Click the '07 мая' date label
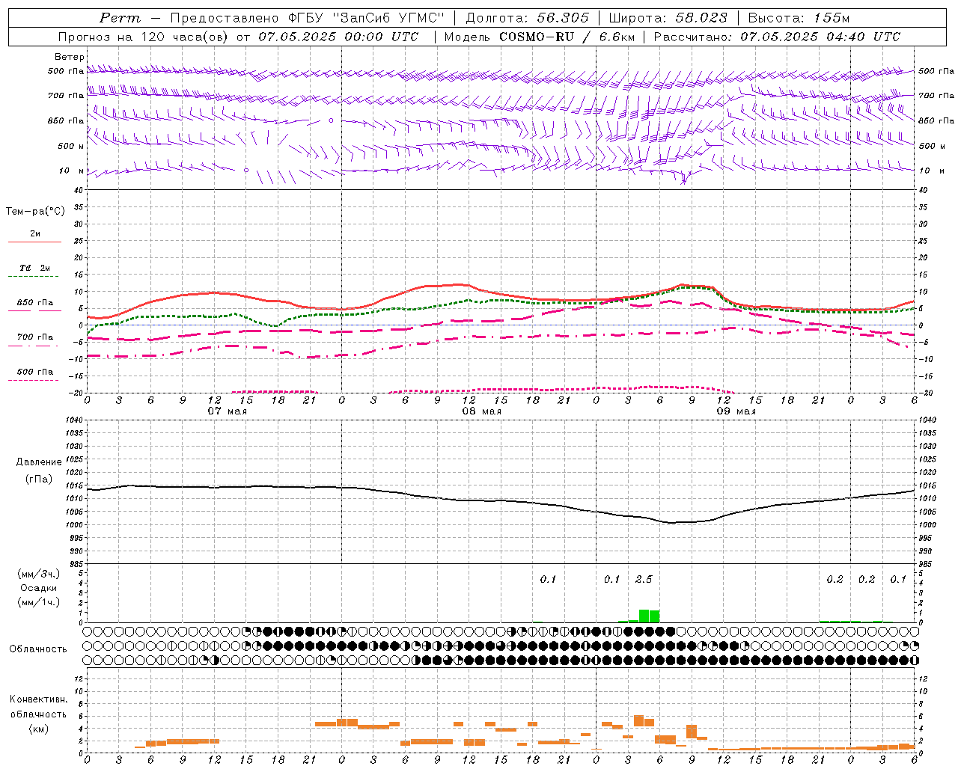The height and width of the screenshot is (766, 958). point(228,411)
